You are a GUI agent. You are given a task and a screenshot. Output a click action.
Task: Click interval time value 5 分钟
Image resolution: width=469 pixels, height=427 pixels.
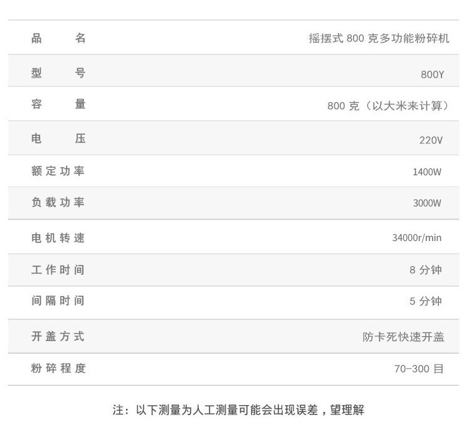pos(426,301)
